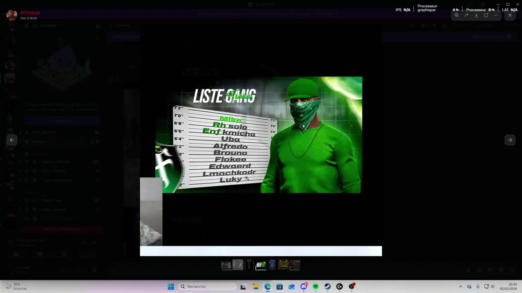
Task: Open OBS Studio from the taskbar
Action: point(352,286)
